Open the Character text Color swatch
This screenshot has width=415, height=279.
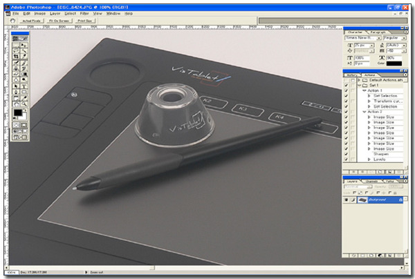pyautogui.click(x=394, y=64)
